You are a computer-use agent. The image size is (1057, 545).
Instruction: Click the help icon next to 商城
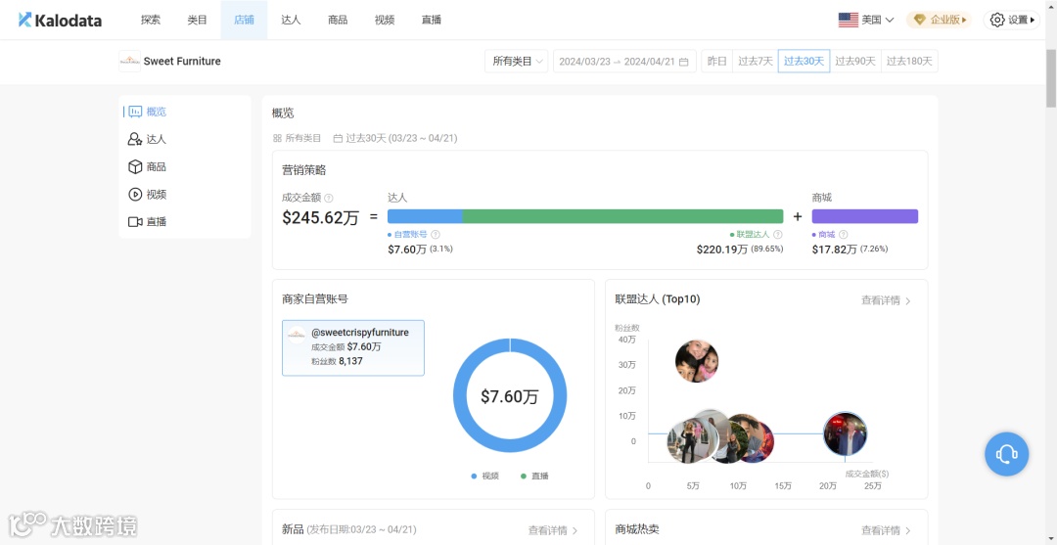coord(844,235)
